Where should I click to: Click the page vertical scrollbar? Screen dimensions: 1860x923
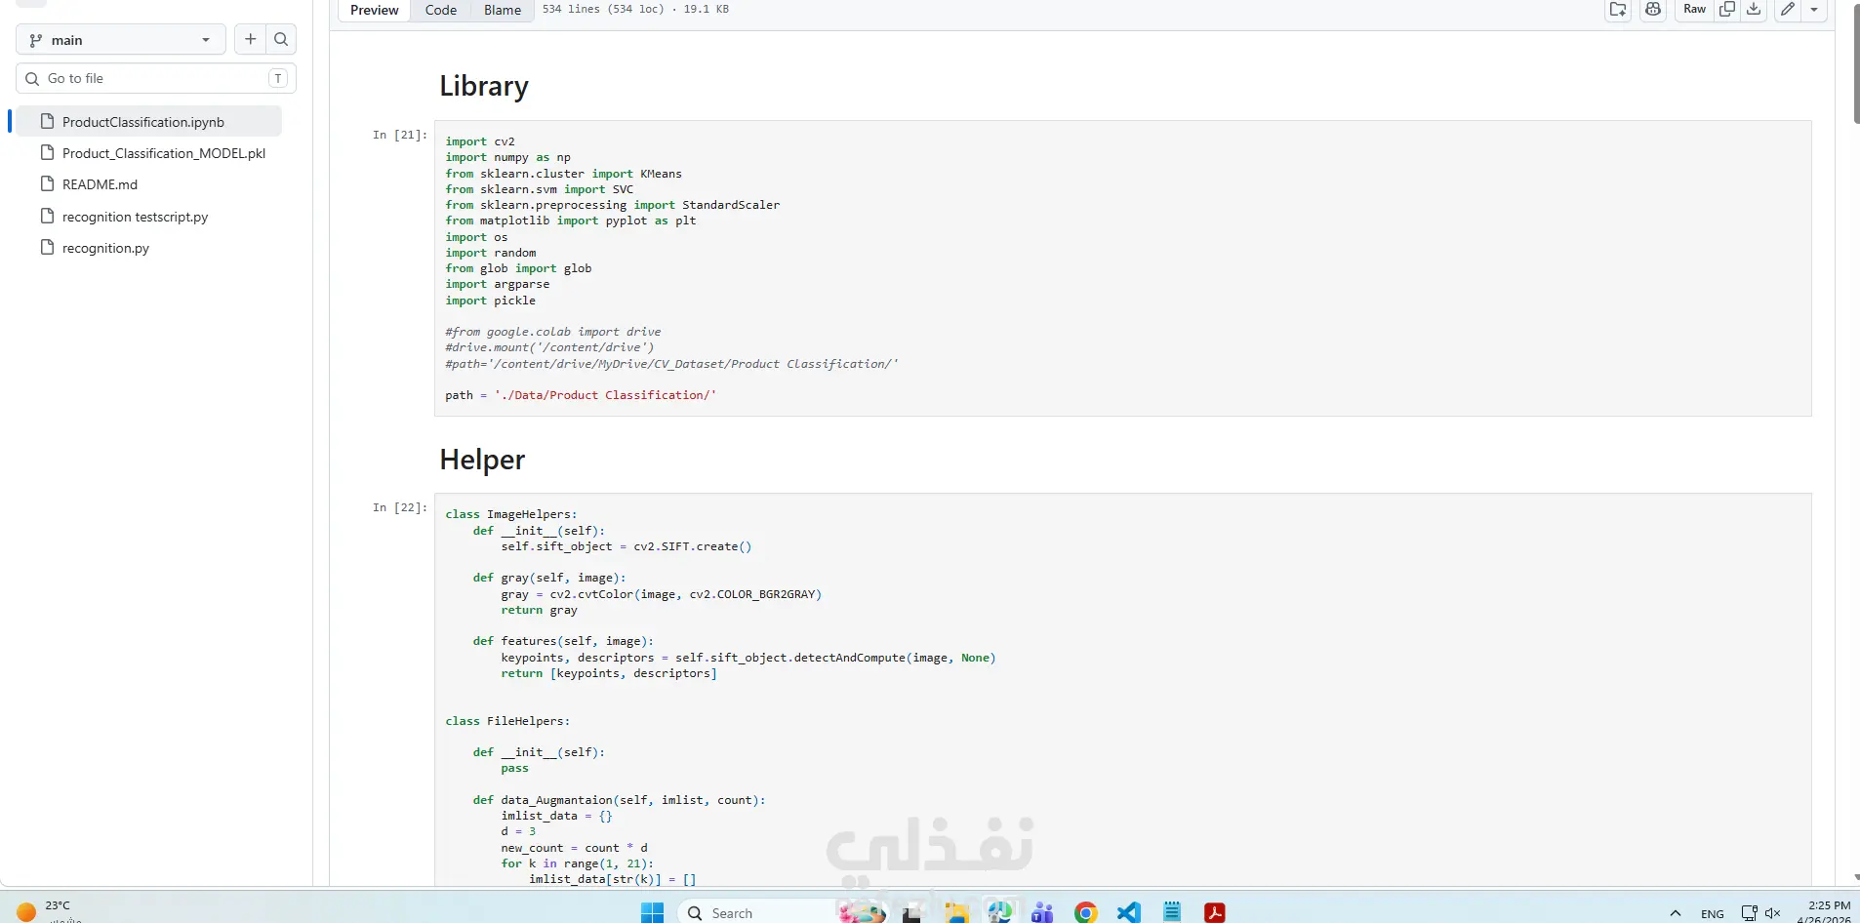1855,63
